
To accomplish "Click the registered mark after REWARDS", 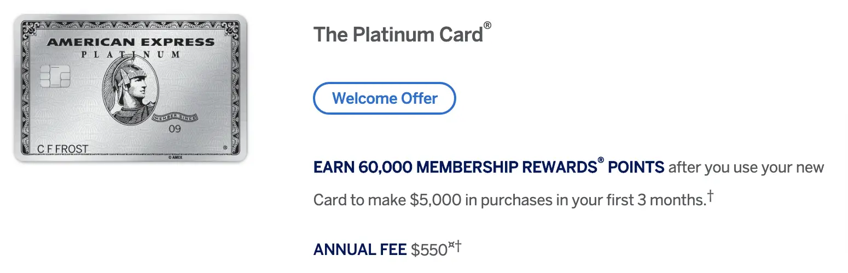I will coord(601,161).
